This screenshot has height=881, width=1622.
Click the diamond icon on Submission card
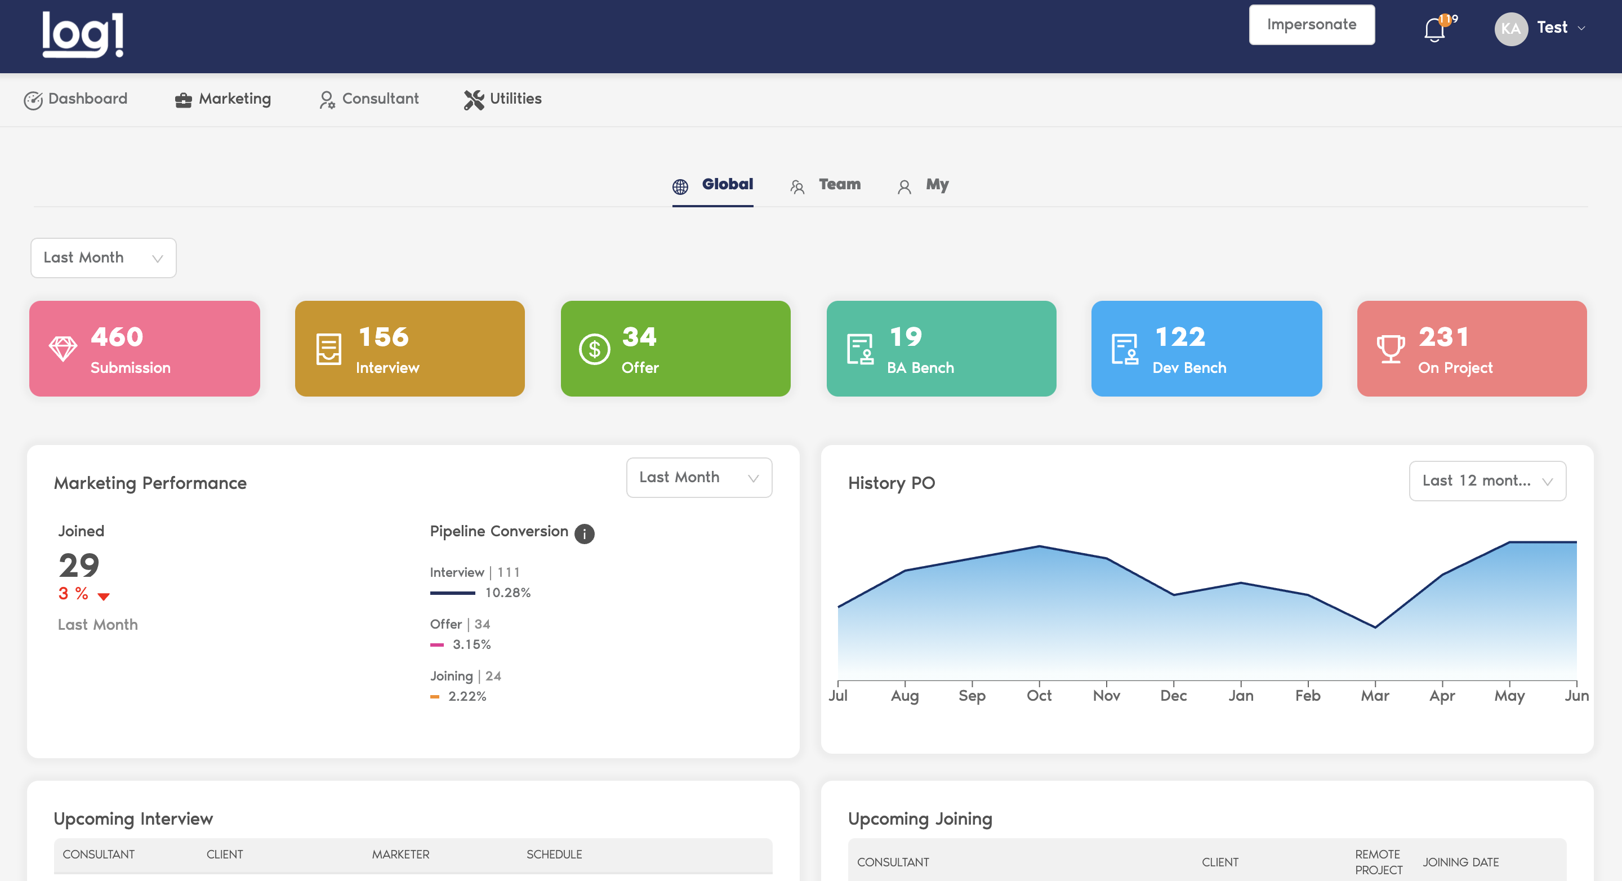pos(63,348)
